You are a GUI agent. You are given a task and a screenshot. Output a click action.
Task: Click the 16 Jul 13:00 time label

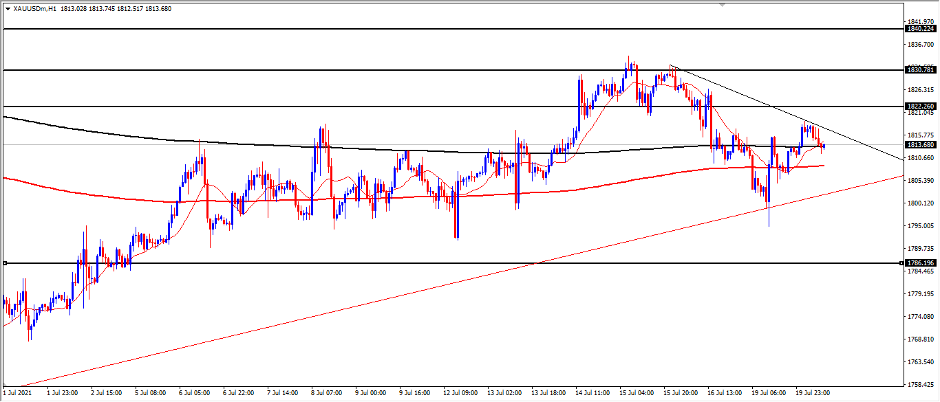click(725, 394)
